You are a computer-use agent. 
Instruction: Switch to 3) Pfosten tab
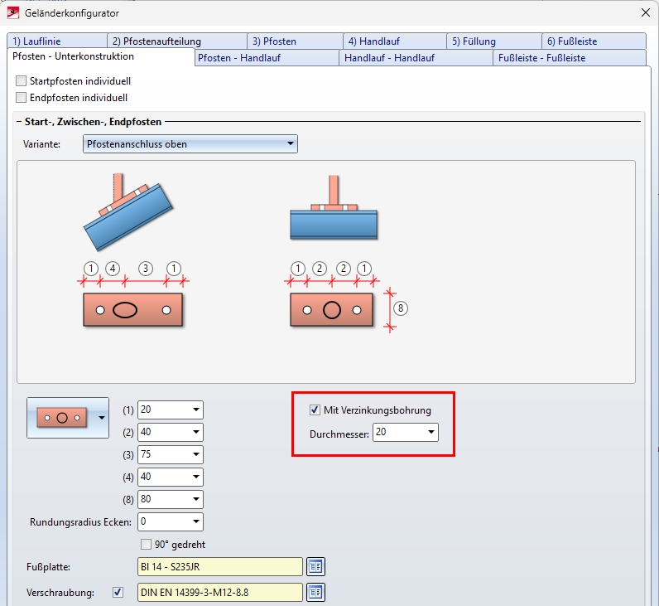(x=295, y=41)
